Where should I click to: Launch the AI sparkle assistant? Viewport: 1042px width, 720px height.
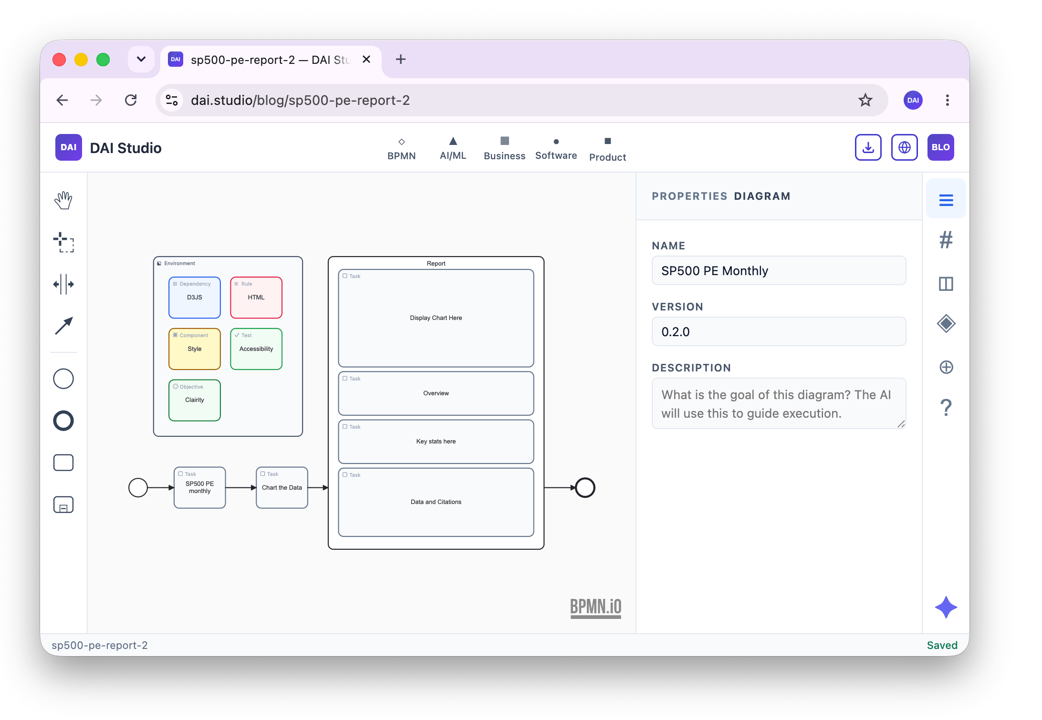click(946, 607)
